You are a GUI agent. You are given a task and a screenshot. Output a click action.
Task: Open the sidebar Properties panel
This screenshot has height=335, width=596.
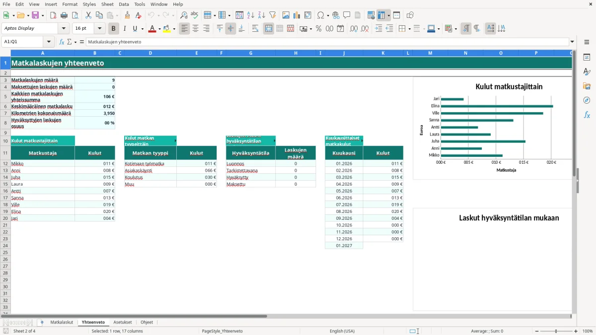pos(587,58)
